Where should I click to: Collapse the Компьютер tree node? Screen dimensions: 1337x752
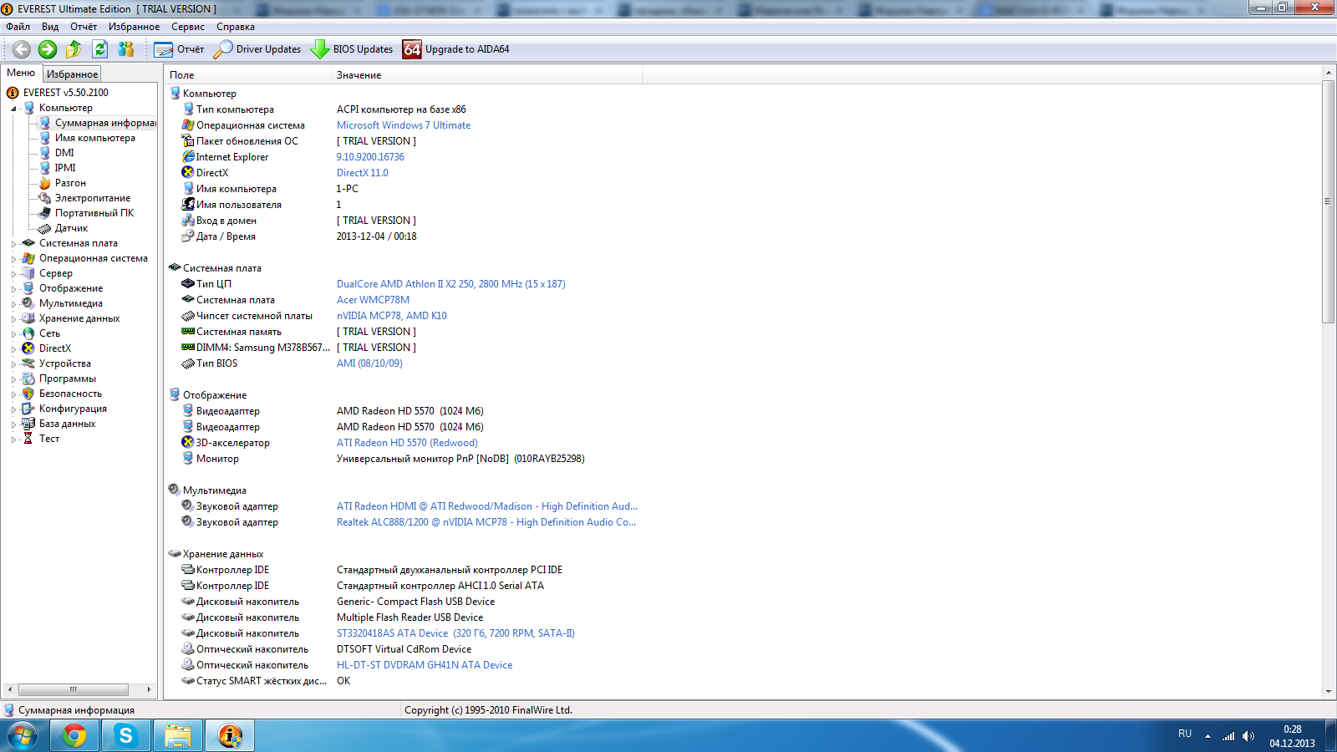(13, 109)
